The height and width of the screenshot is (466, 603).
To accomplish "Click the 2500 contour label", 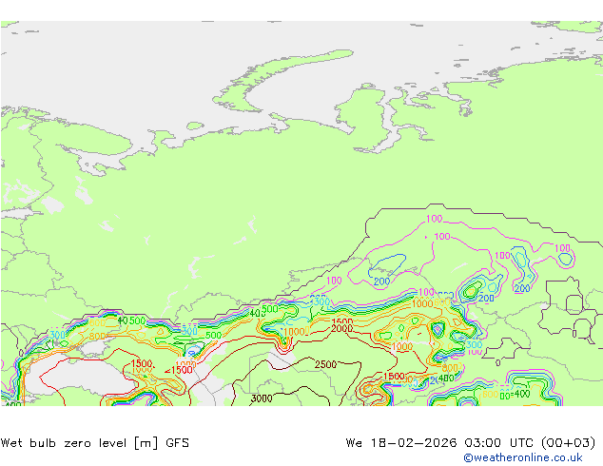I will click(x=325, y=364).
